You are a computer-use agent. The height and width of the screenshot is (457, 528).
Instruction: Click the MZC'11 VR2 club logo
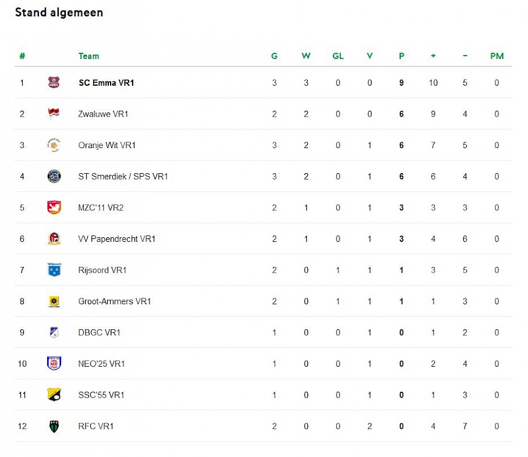pos(54,208)
